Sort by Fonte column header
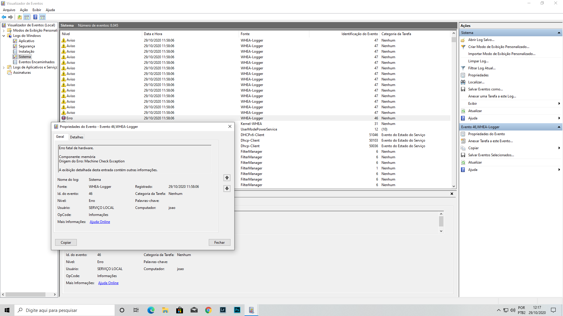This screenshot has height=316, width=563. point(274,34)
